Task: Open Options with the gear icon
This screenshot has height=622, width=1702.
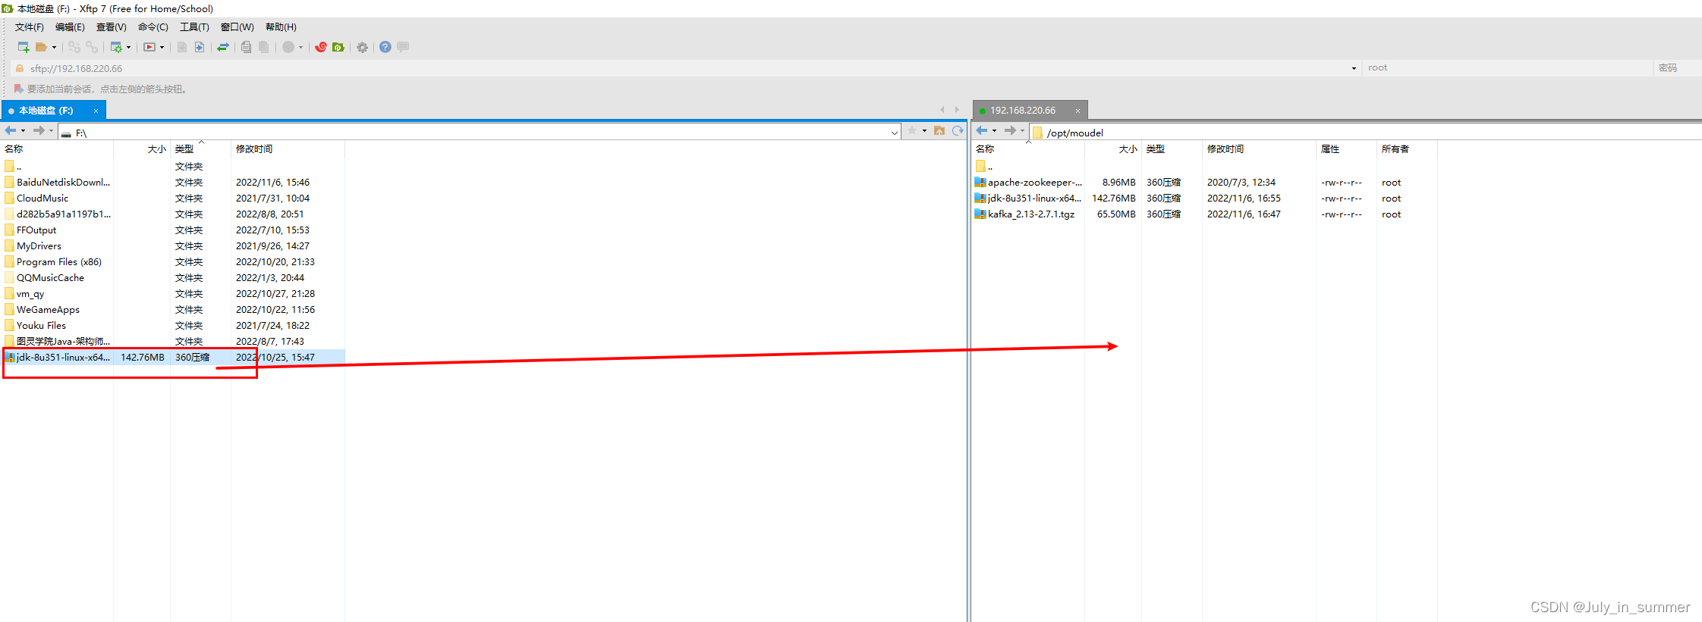Action: tap(363, 47)
